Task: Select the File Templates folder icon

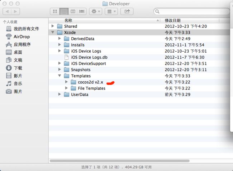Action: coord(73,89)
